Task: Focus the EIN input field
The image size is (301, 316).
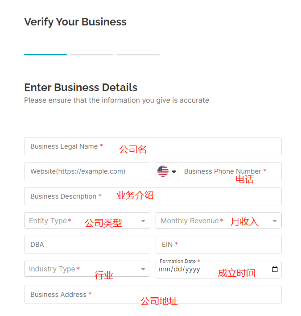Action: click(x=219, y=245)
